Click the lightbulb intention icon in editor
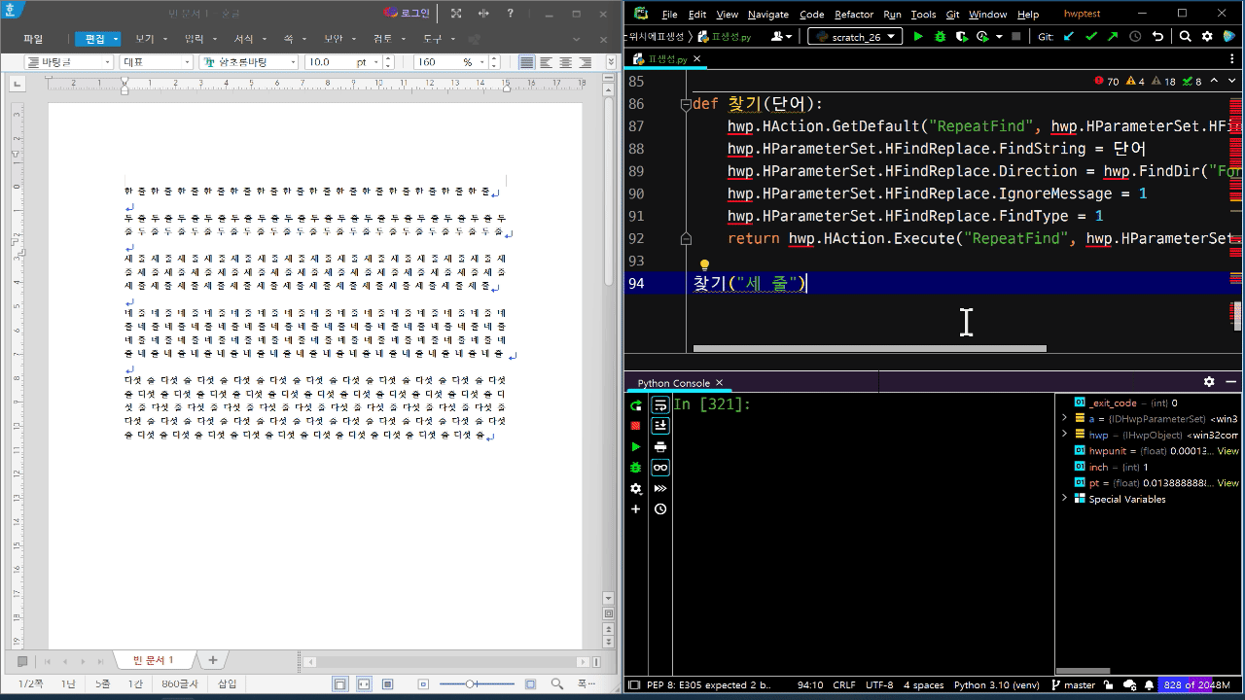 (x=705, y=264)
